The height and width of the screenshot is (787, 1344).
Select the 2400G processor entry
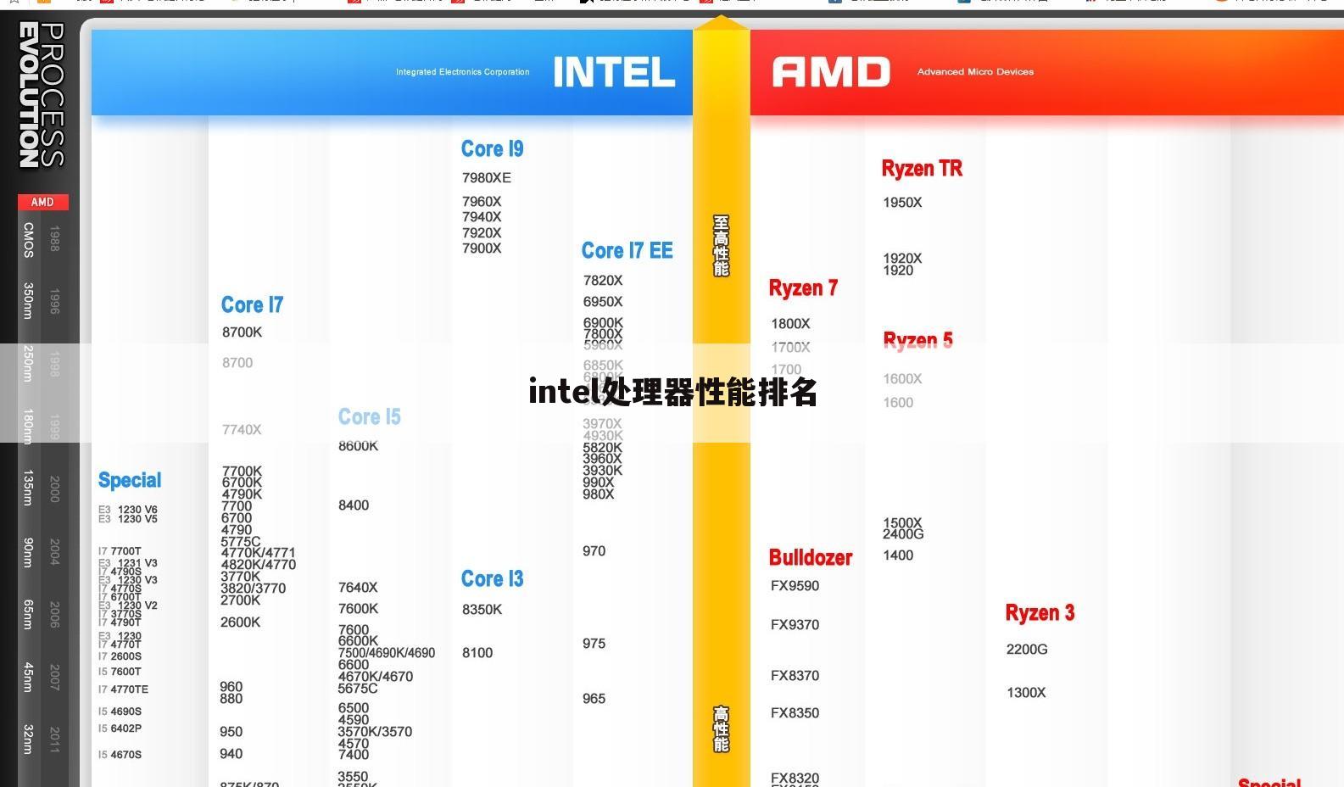[x=903, y=534]
